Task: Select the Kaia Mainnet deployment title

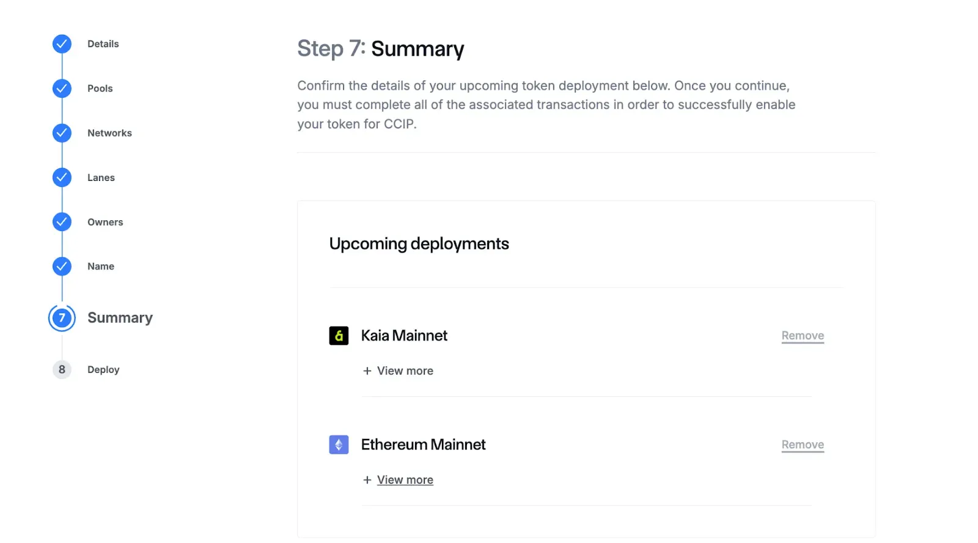Action: click(404, 336)
